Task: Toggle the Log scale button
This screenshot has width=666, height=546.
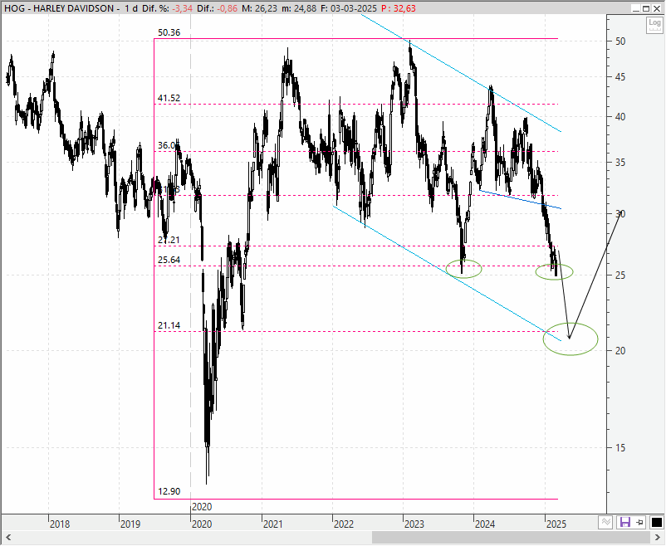Action: (x=654, y=25)
